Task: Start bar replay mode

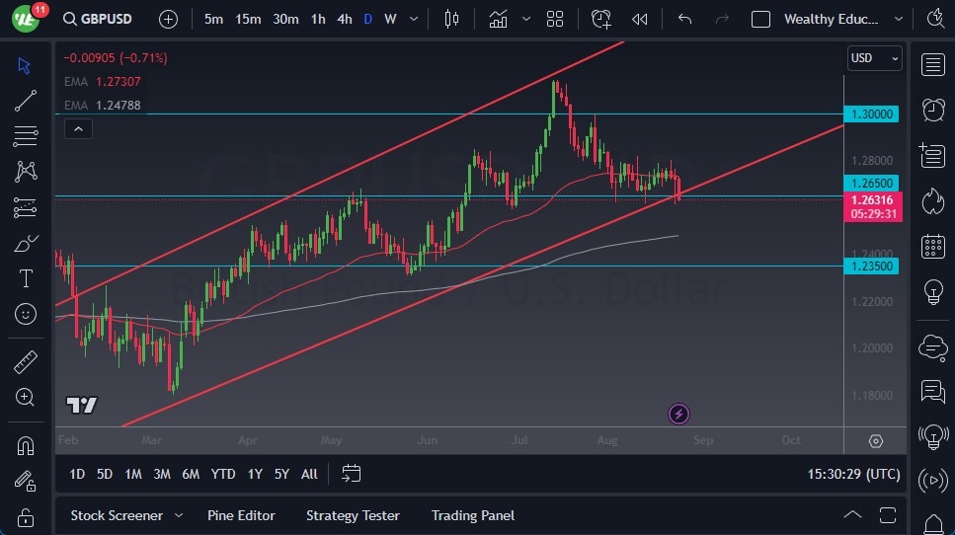Action: pyautogui.click(x=640, y=20)
